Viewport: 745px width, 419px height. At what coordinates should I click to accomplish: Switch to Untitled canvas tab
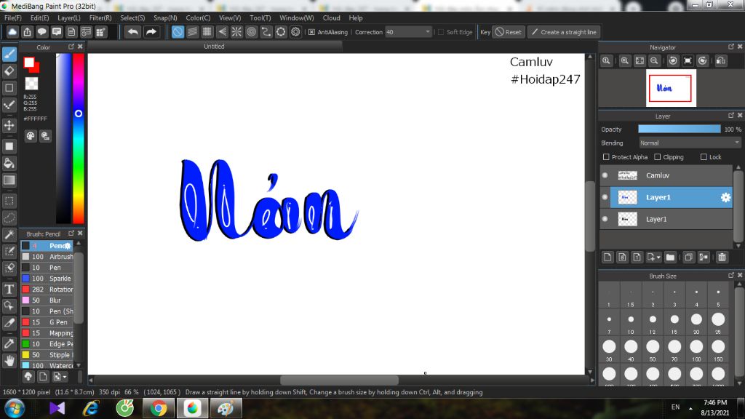click(x=214, y=47)
